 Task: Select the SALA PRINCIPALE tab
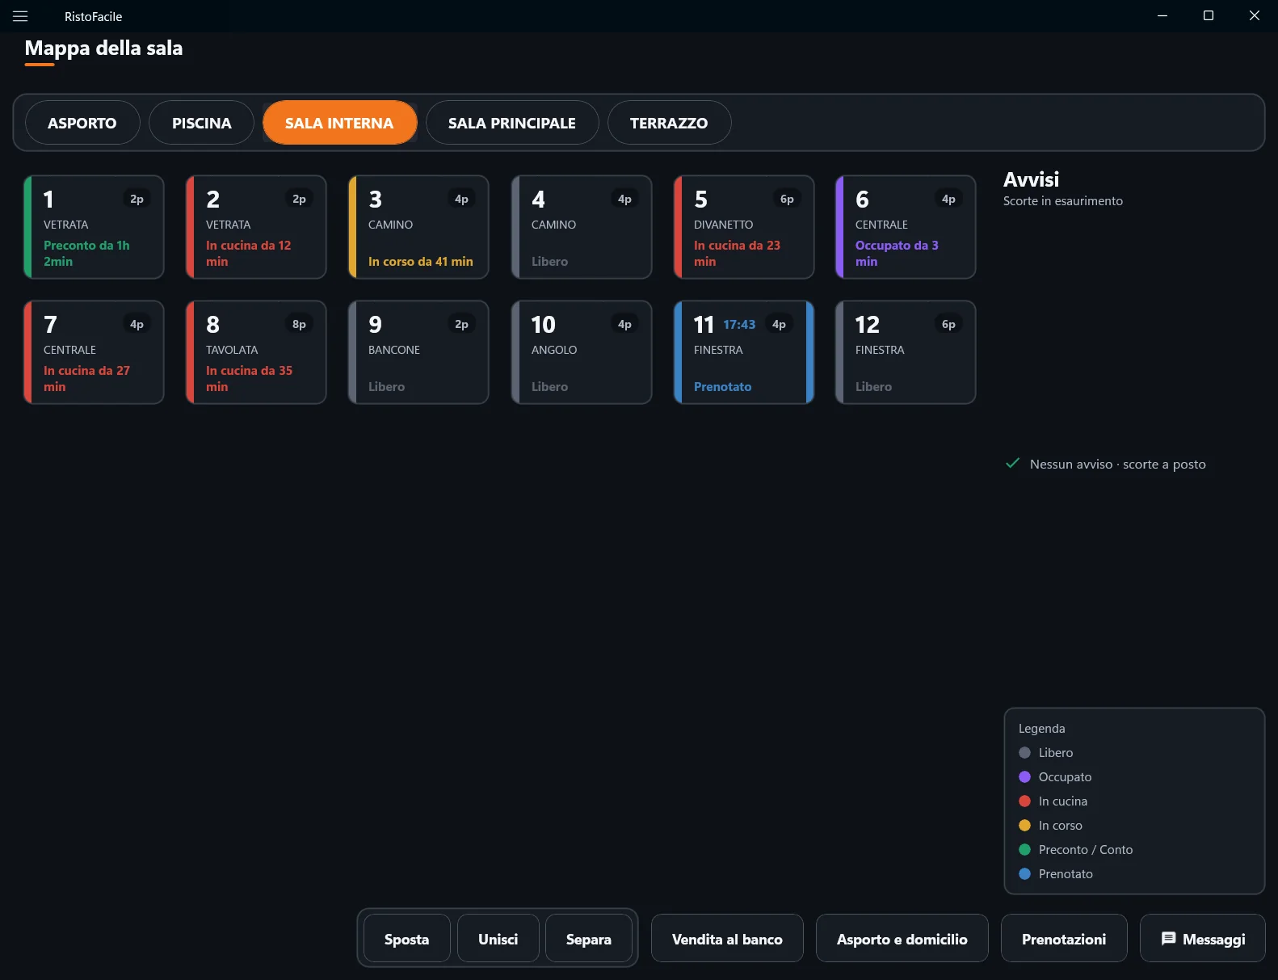512,123
